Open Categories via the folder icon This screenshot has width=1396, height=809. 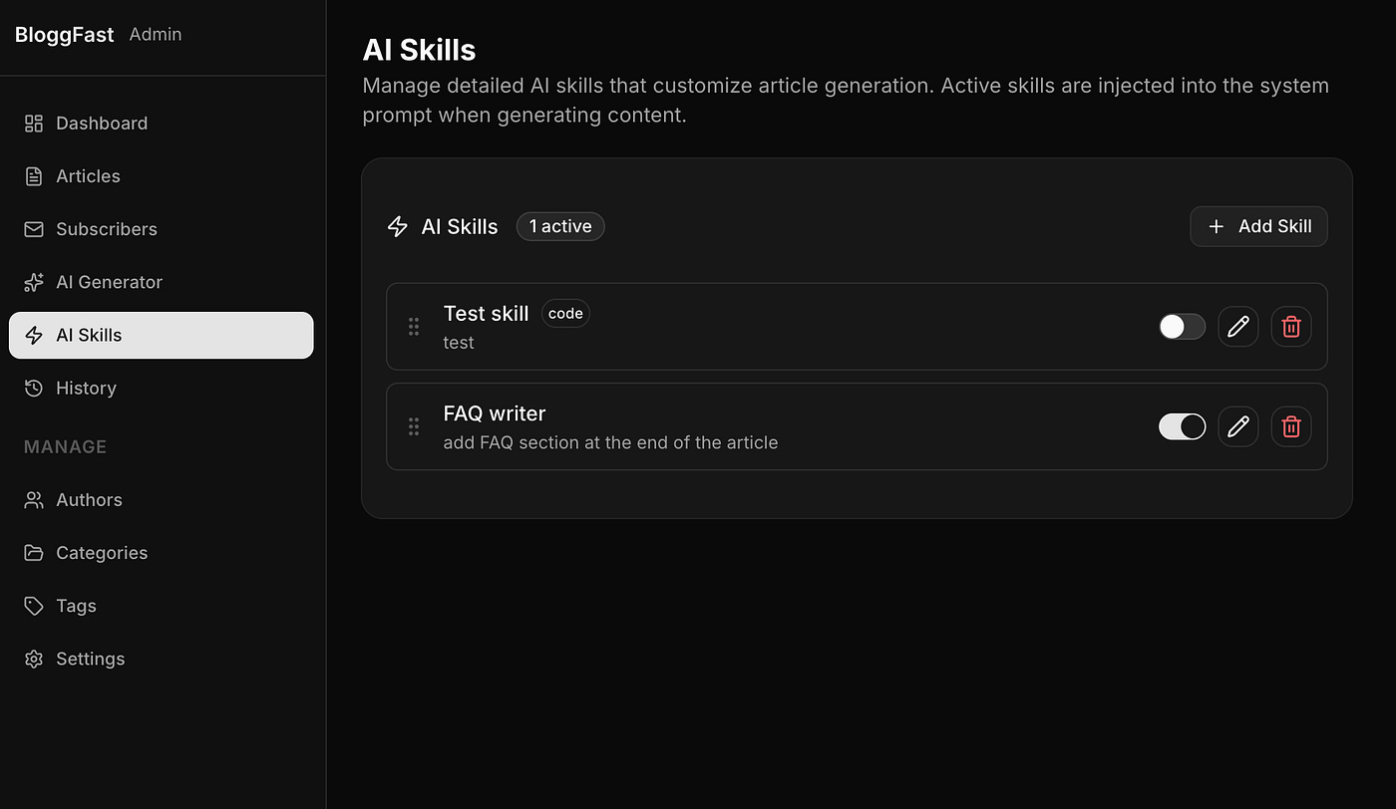[x=33, y=552]
